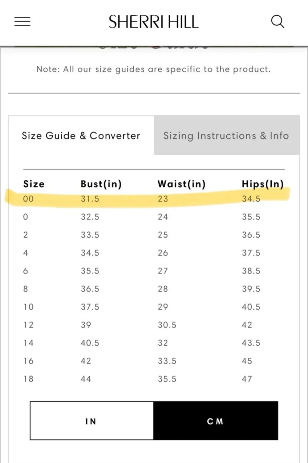Click the size 18 row label

[28, 379]
